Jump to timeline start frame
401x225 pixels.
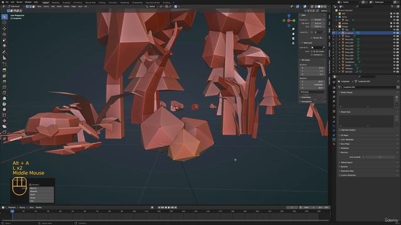[x=159, y=207]
